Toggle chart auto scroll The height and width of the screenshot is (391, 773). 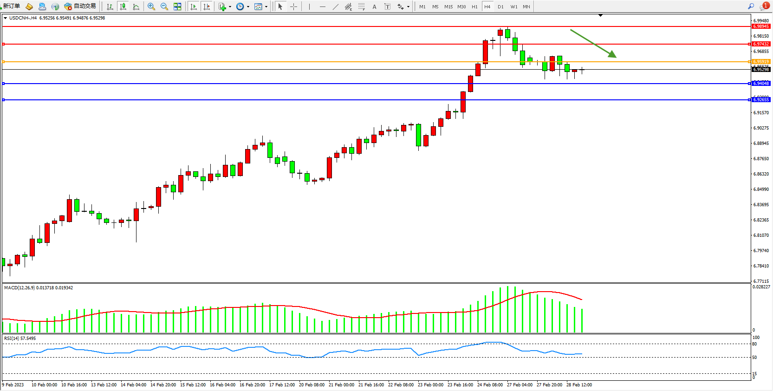(x=194, y=7)
